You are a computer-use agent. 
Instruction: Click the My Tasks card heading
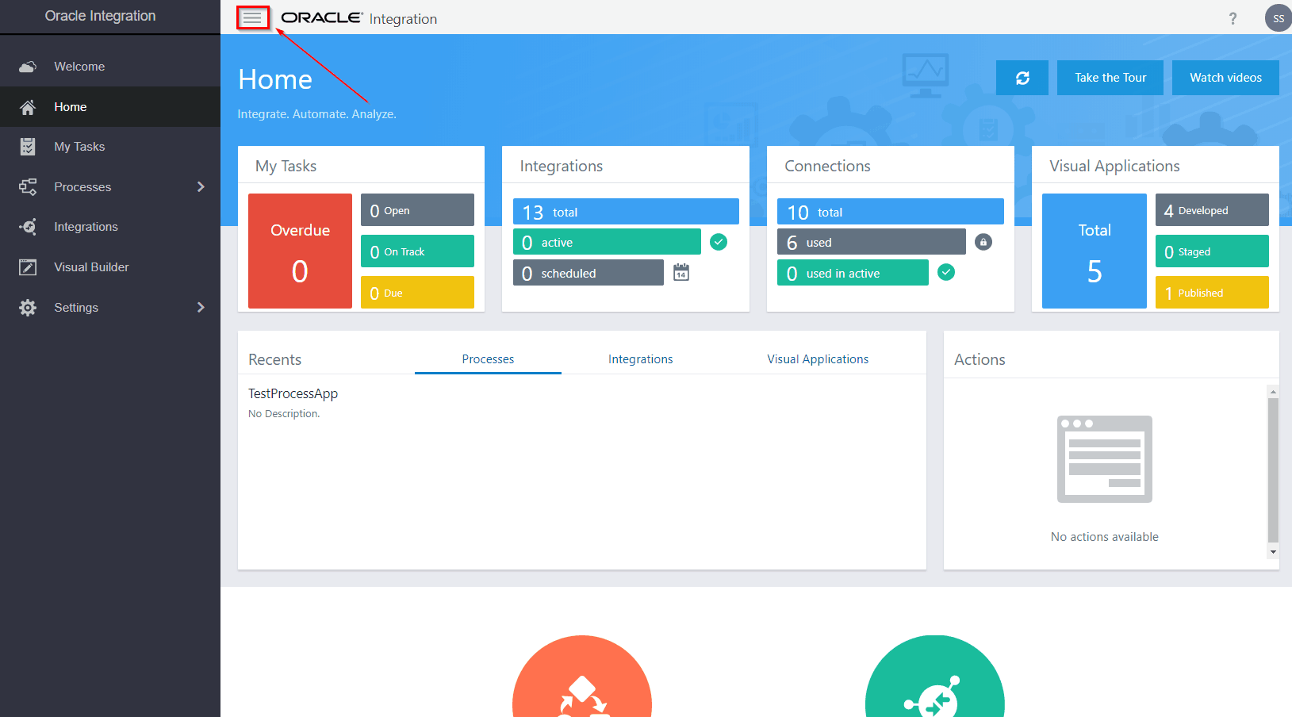pos(286,166)
